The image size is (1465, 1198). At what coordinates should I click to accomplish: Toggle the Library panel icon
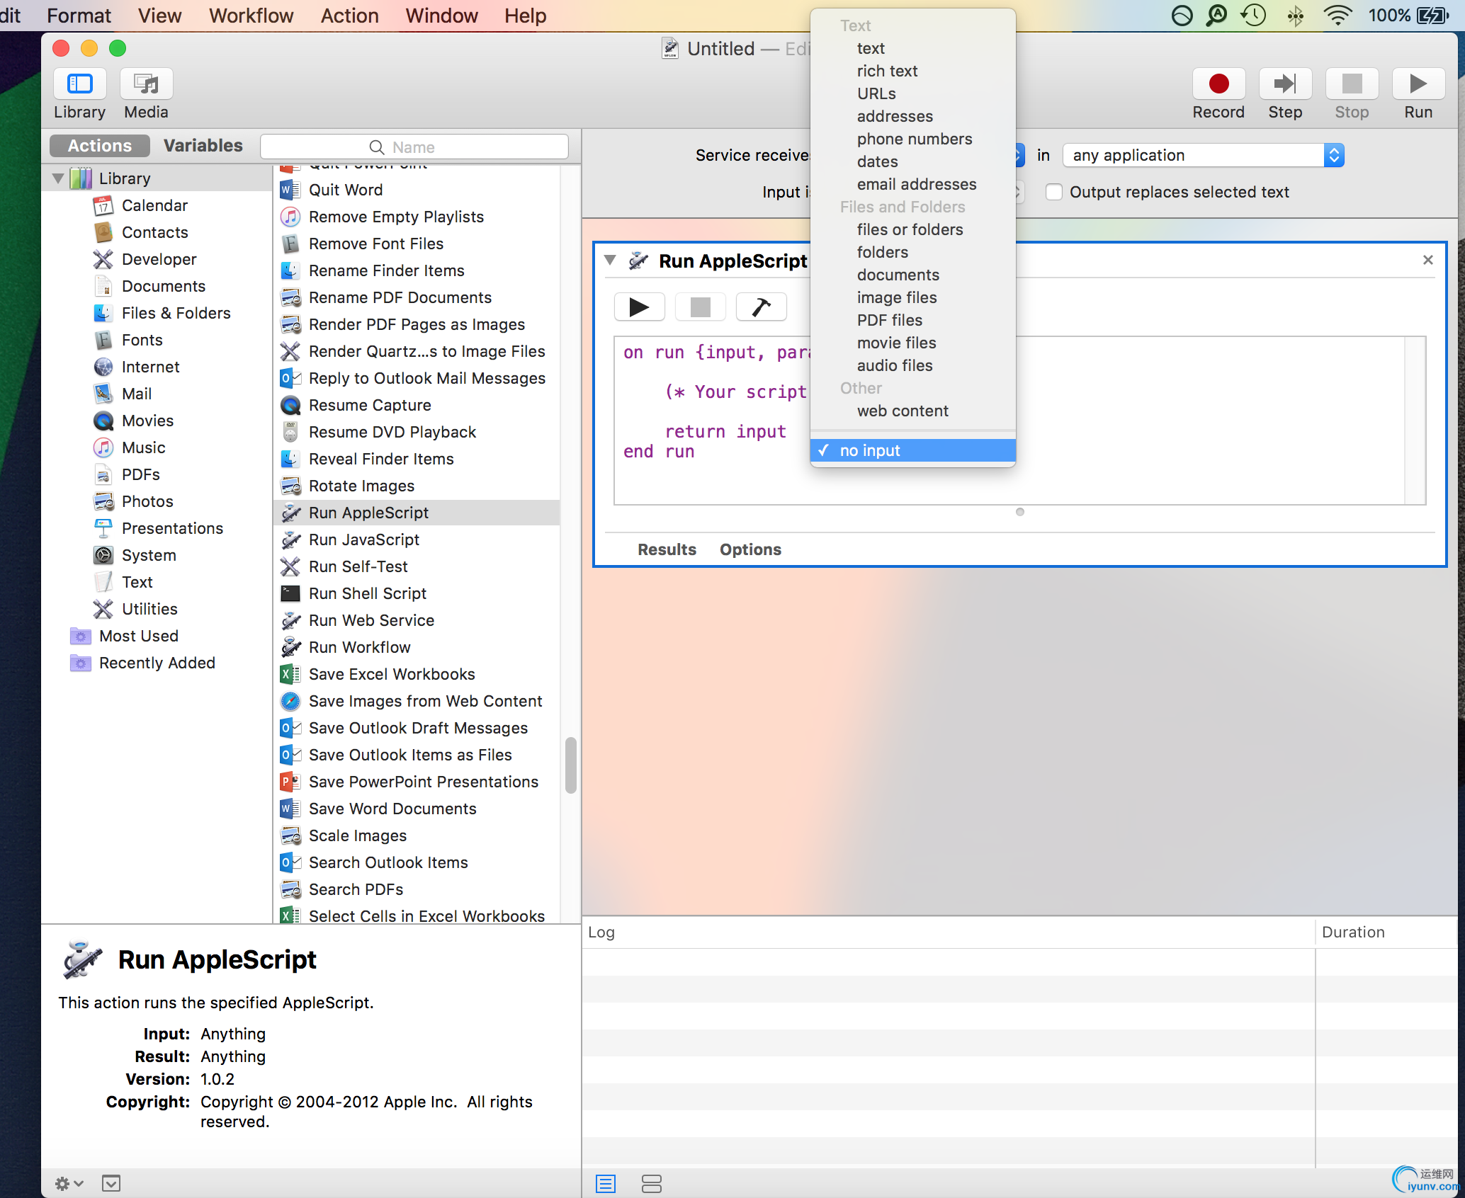tap(79, 84)
